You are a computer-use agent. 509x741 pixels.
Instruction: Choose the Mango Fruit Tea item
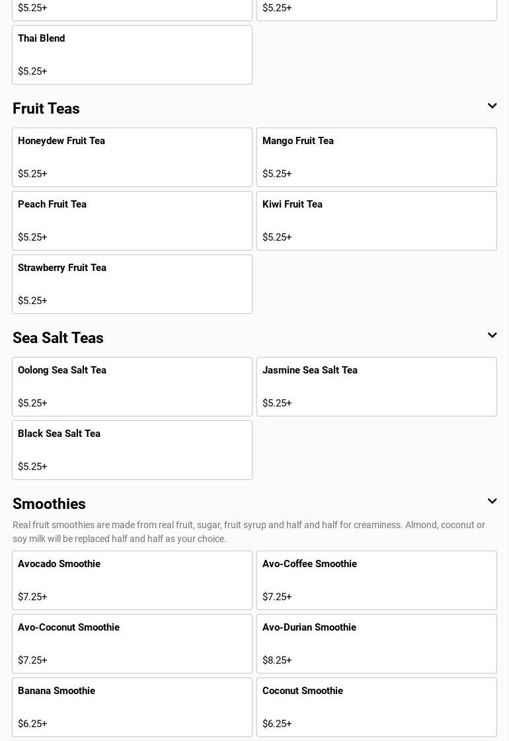coord(377,157)
